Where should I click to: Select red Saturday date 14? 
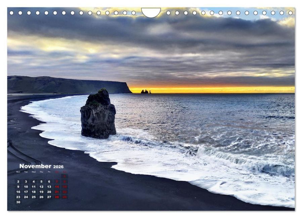pyautogui.click(x=57, y=187)
